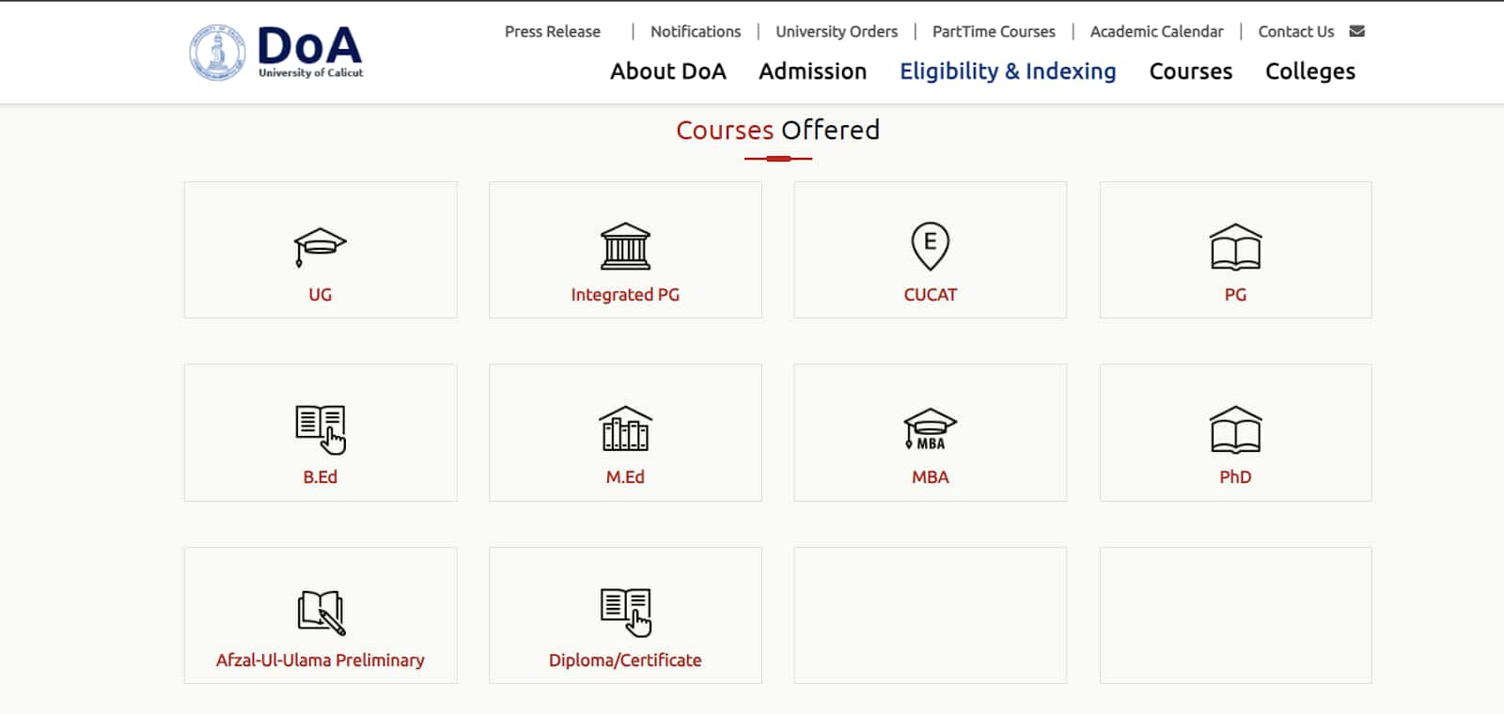Click the Diploma/Certificate book icon

click(625, 612)
